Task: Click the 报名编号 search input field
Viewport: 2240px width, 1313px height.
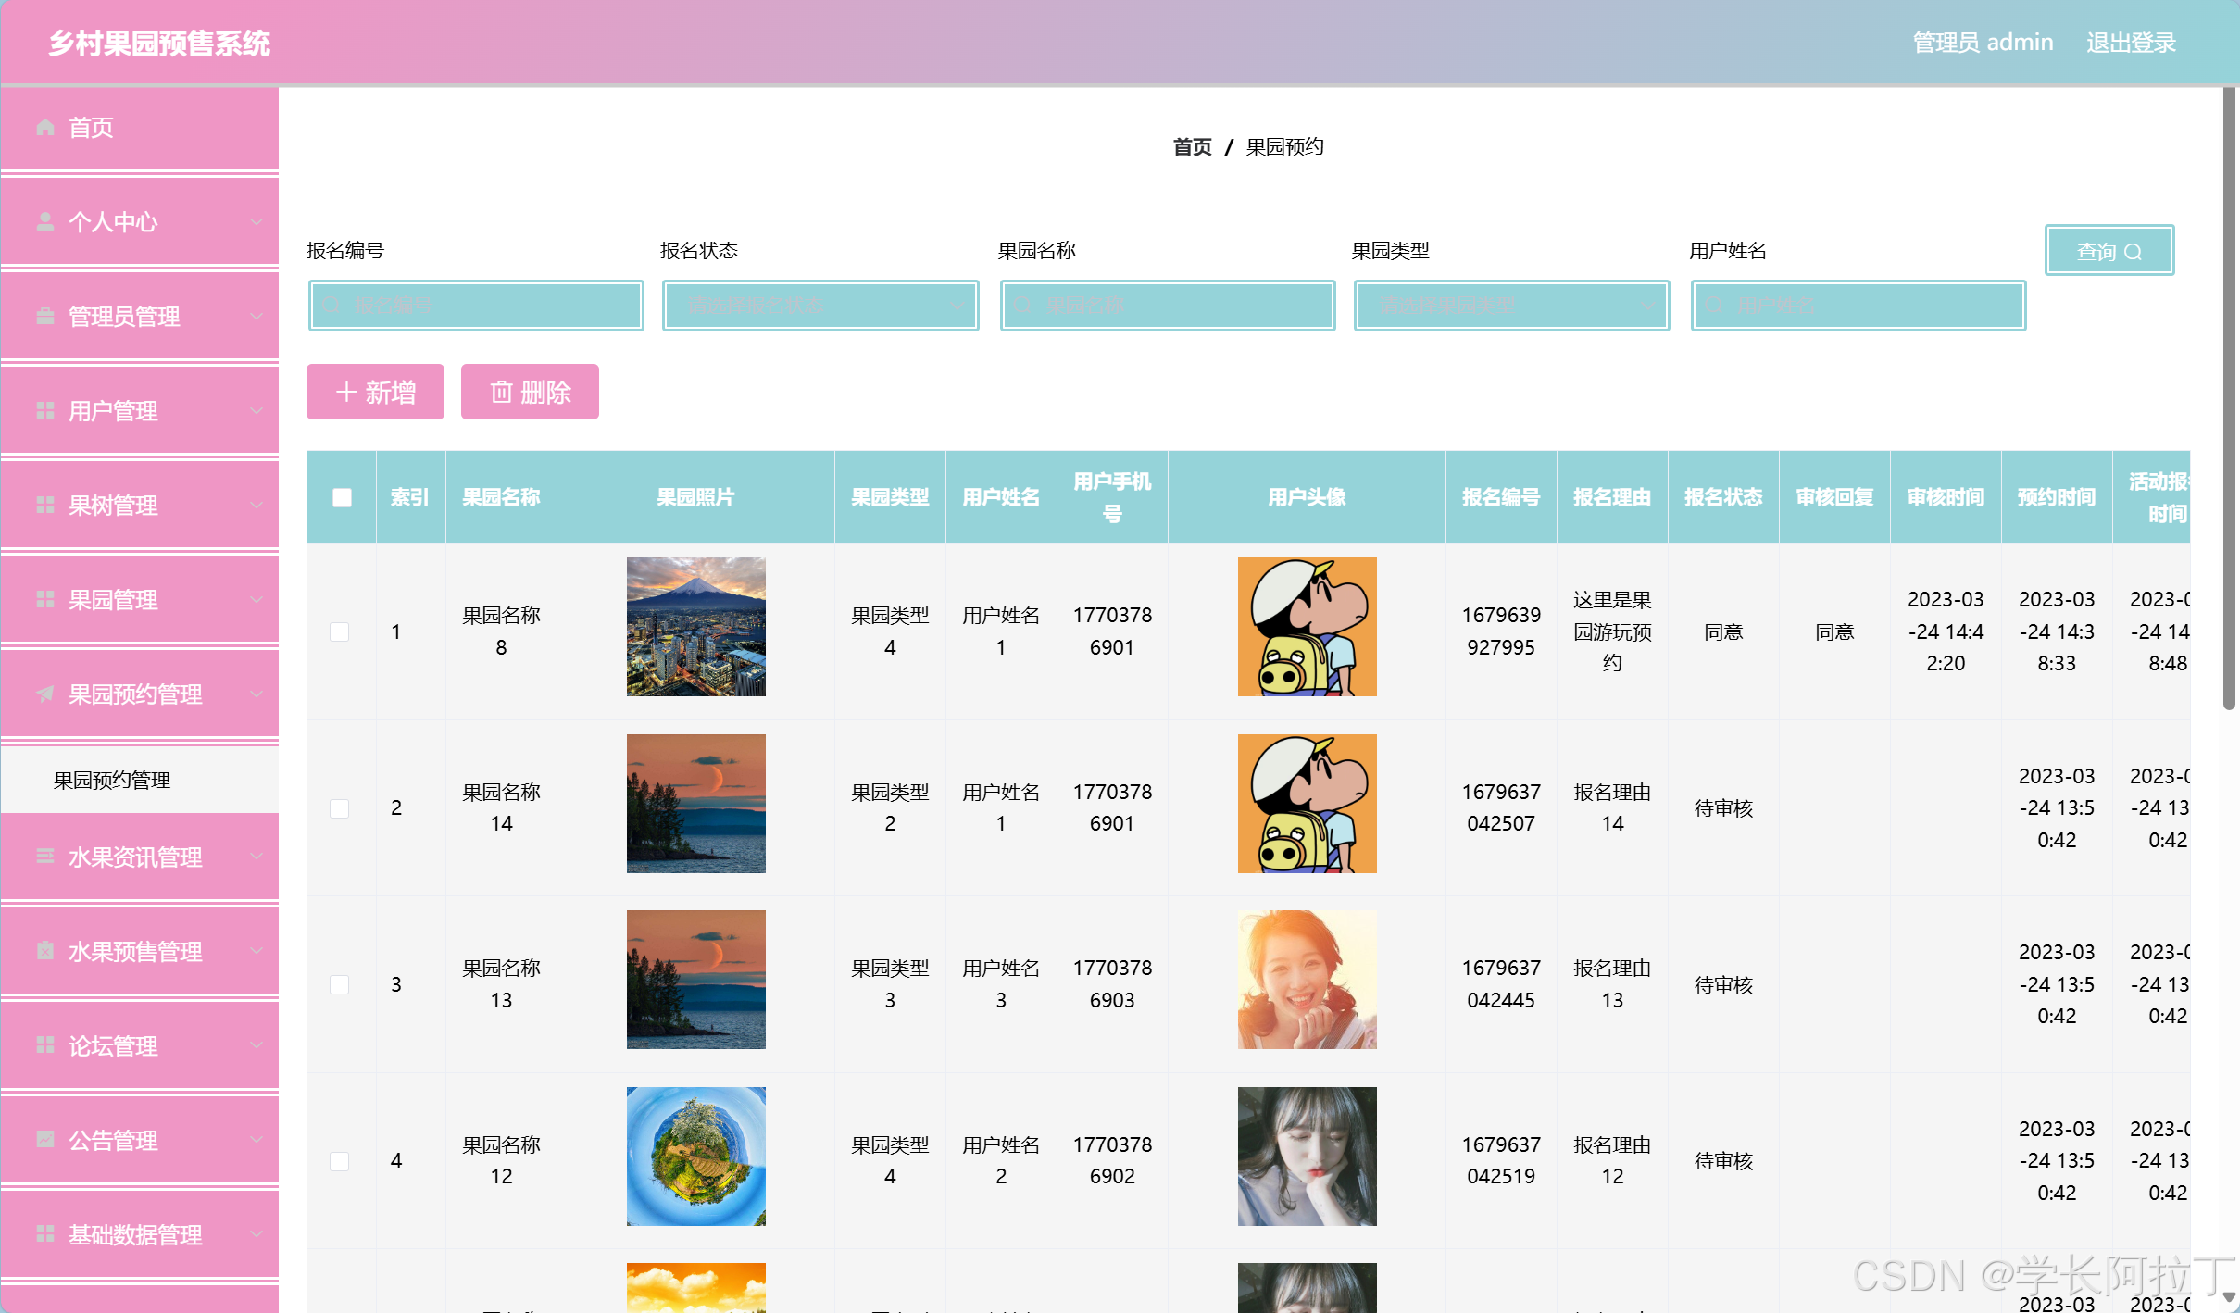Action: click(x=476, y=306)
